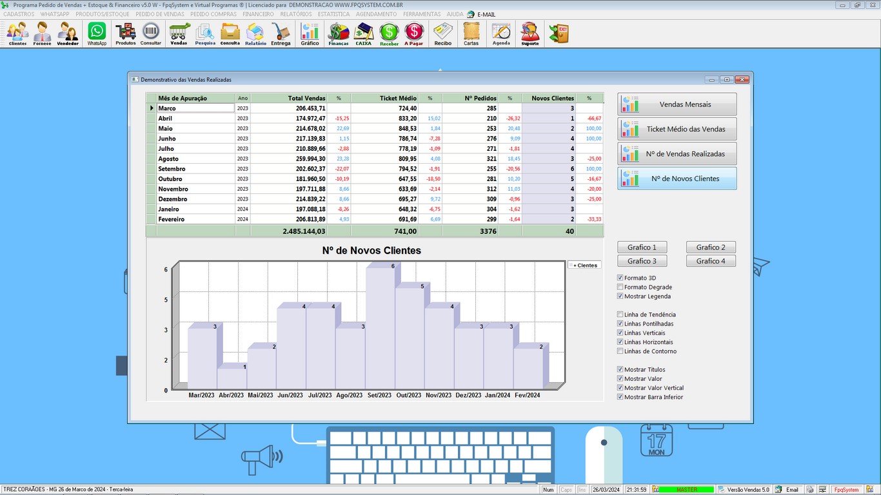Viewport: 881px width, 495px height.
Task: Open the Agenda toolbar icon
Action: click(501, 34)
